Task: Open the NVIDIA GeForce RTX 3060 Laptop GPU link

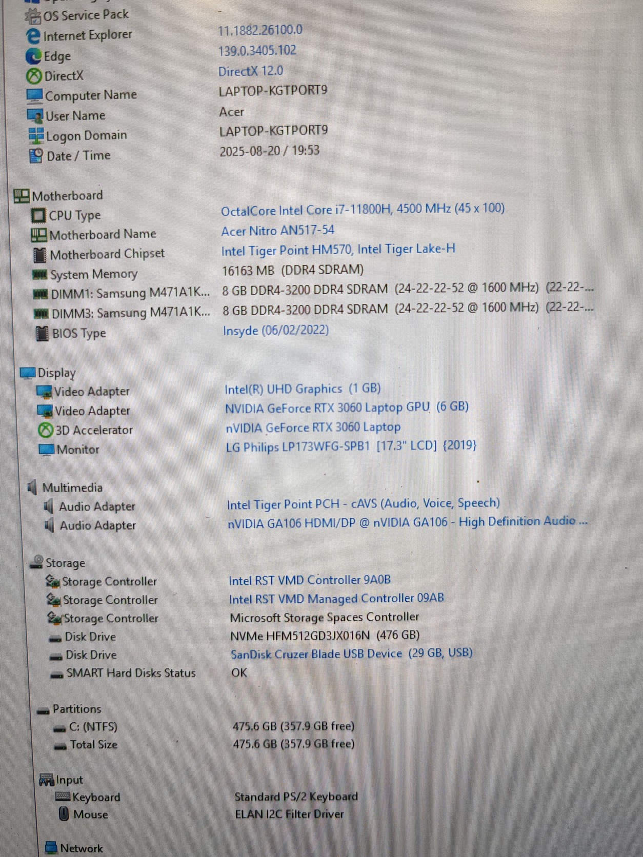Action: (x=347, y=408)
